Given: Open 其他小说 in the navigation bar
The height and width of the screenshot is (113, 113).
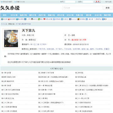Looking at the screenshot, I should tap(79, 15).
